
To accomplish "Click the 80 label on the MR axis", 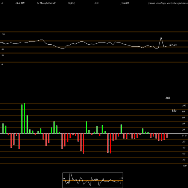I will [x=183, y=112].
